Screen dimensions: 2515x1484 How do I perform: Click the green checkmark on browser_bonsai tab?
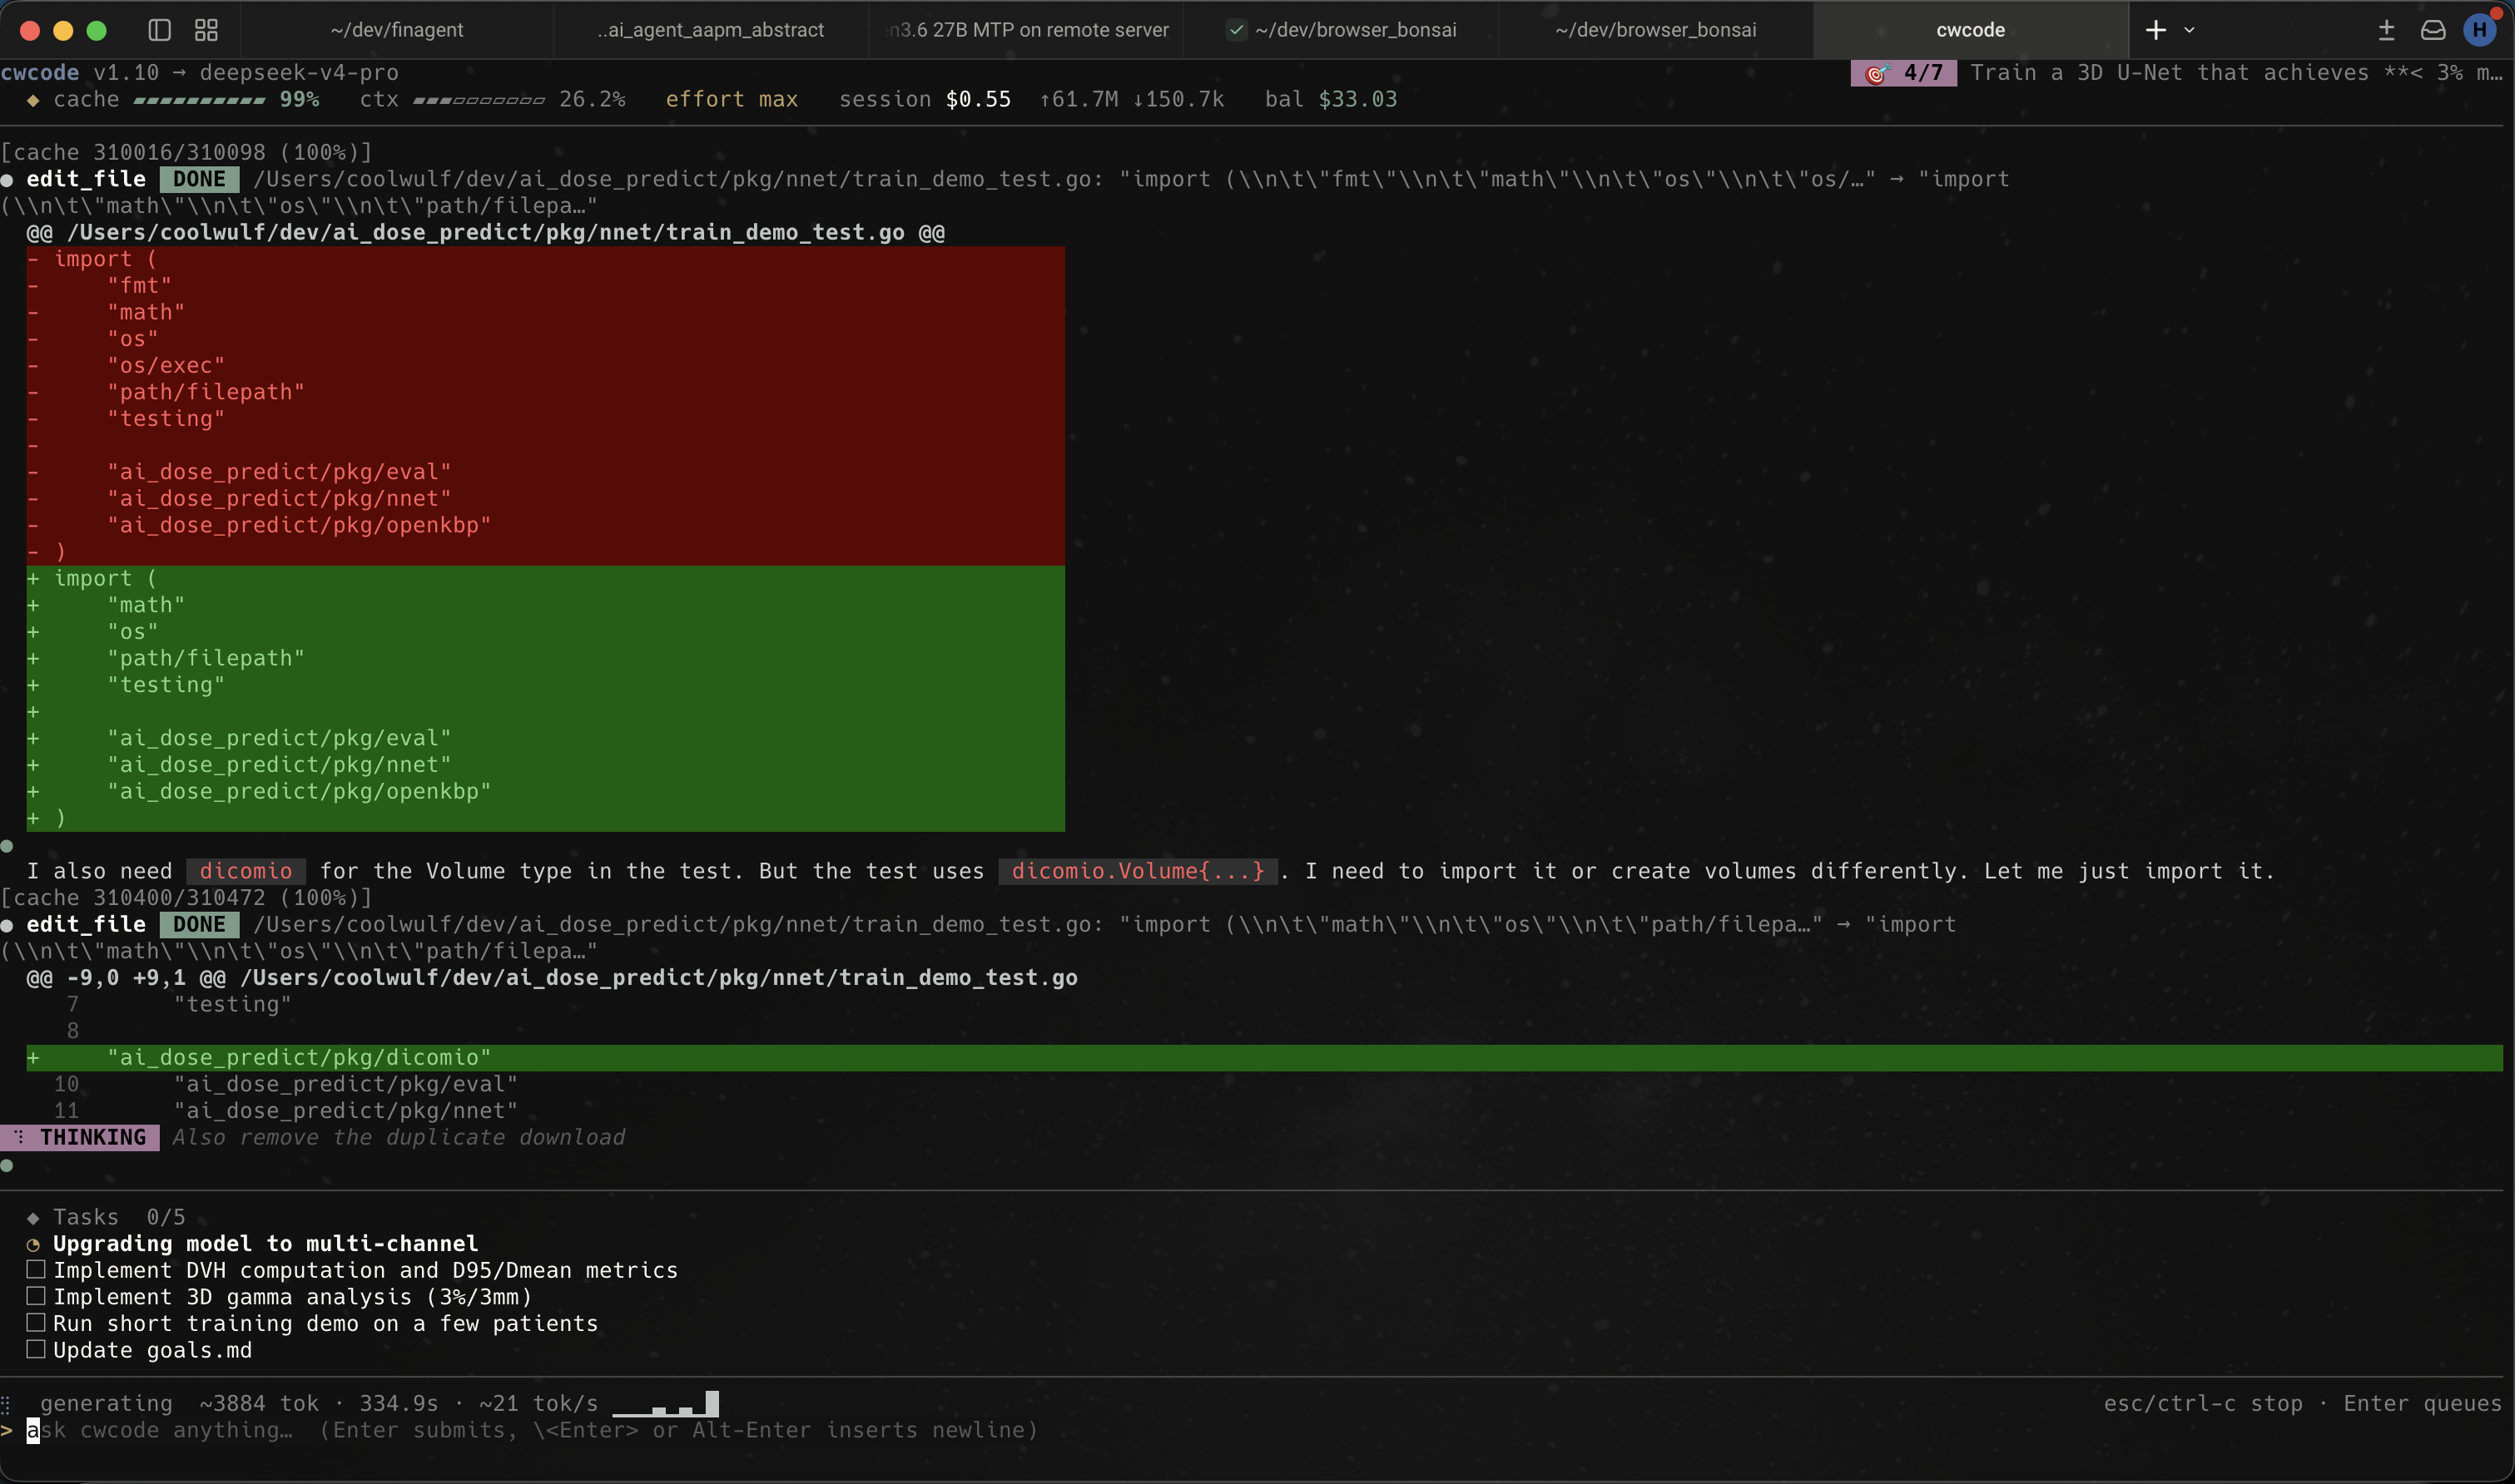pyautogui.click(x=1237, y=30)
